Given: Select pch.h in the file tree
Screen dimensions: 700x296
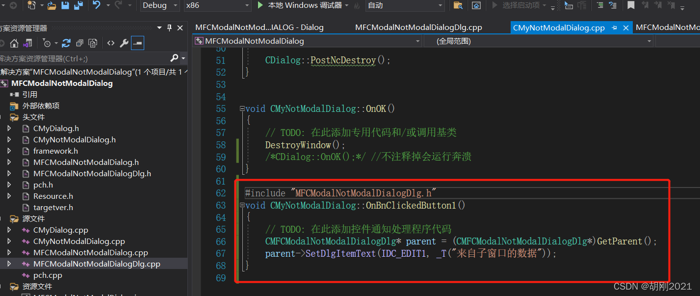Looking at the screenshot, I should tap(43, 185).
